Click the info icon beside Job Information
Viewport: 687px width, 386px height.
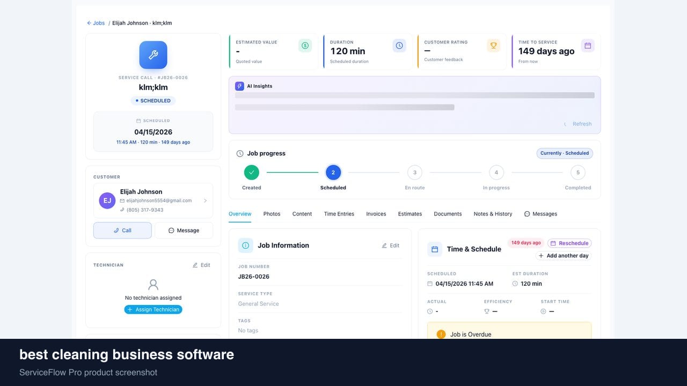pos(245,246)
